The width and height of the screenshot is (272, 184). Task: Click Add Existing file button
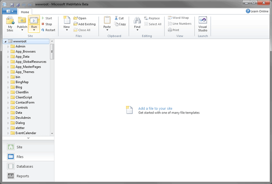(x=85, y=24)
